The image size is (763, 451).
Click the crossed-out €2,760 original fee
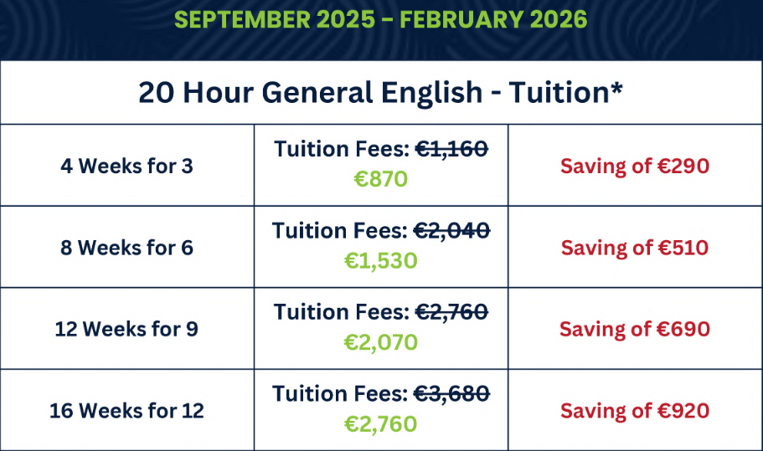point(452,313)
